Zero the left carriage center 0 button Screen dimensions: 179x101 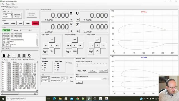(x=51, y=45)
